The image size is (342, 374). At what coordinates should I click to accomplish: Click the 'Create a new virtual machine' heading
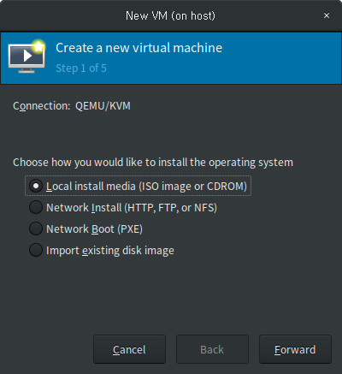click(139, 48)
